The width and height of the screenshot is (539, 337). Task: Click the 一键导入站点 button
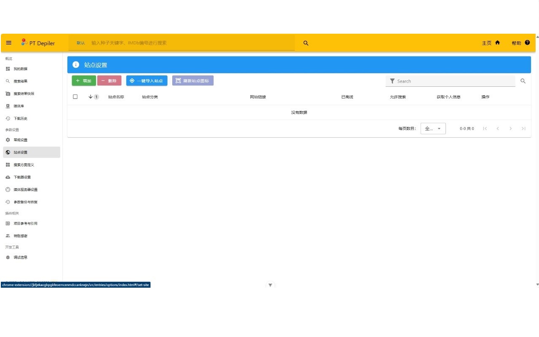click(147, 80)
